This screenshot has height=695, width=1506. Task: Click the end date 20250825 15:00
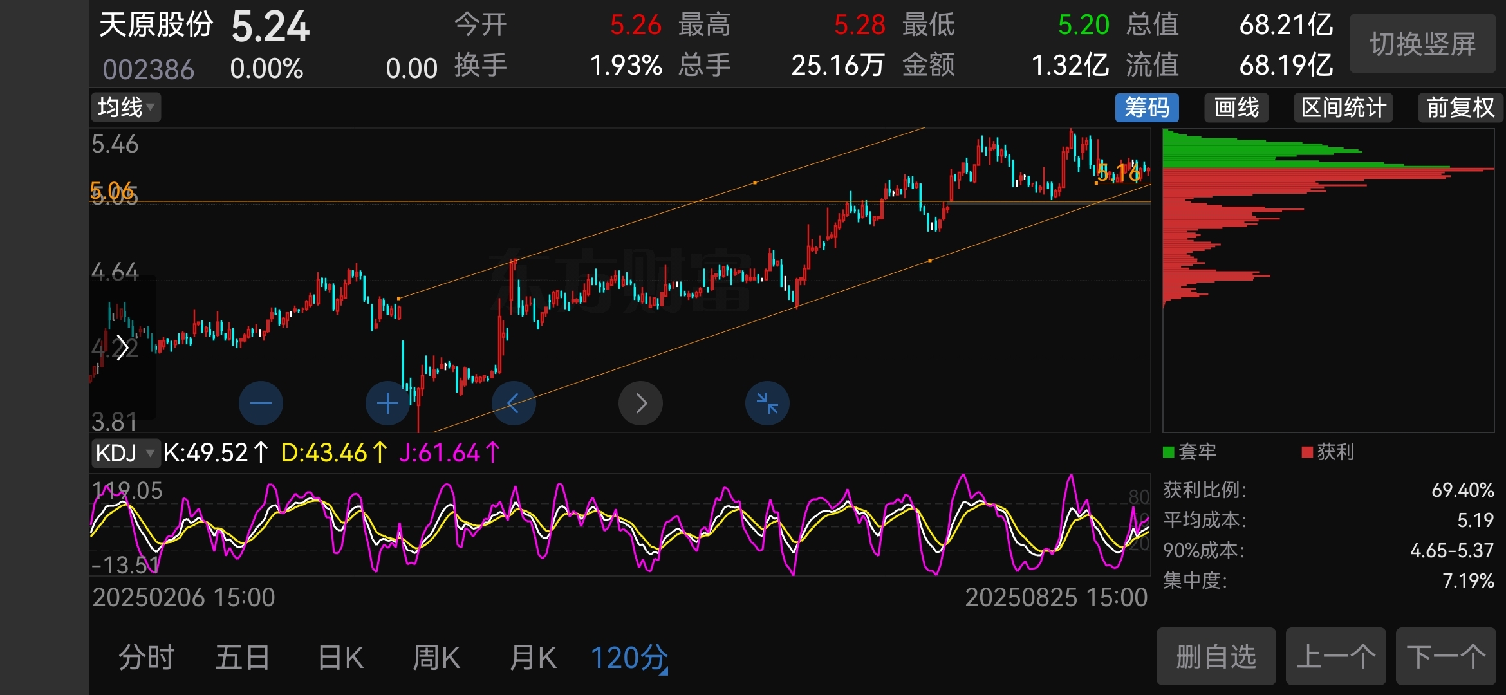(1056, 598)
